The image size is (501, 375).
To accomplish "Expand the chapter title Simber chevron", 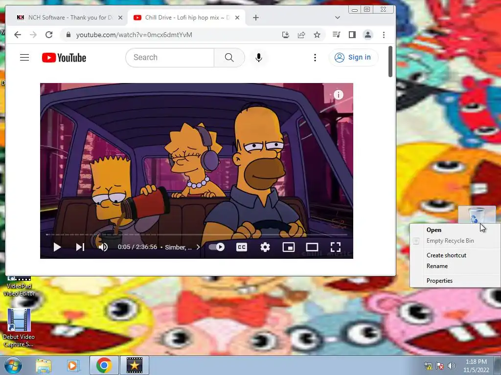I will (198, 247).
